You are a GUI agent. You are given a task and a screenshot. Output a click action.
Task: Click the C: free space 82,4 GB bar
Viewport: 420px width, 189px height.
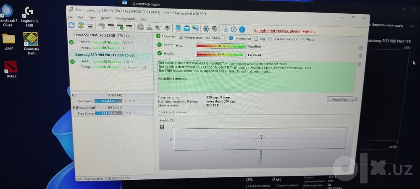[108, 101]
